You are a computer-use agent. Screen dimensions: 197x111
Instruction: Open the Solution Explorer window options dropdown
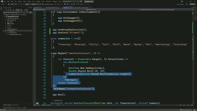point(28,8)
